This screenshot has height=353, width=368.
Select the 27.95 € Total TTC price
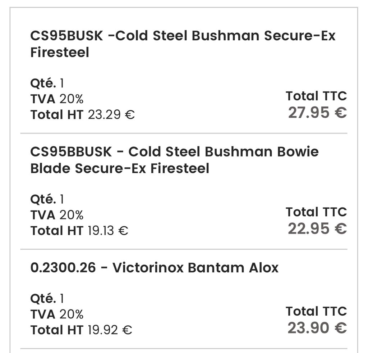(317, 113)
